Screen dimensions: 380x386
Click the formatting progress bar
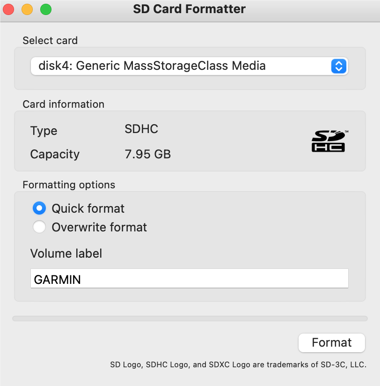tap(190, 319)
